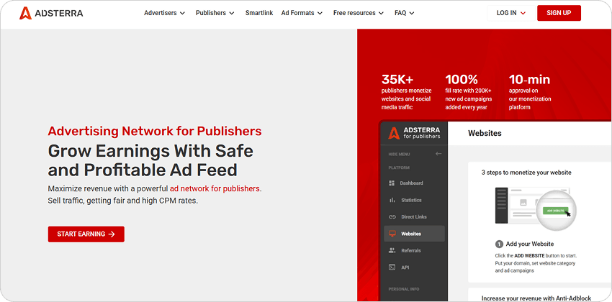Open the LOG IN dropdown button
The height and width of the screenshot is (302, 612).
510,13
